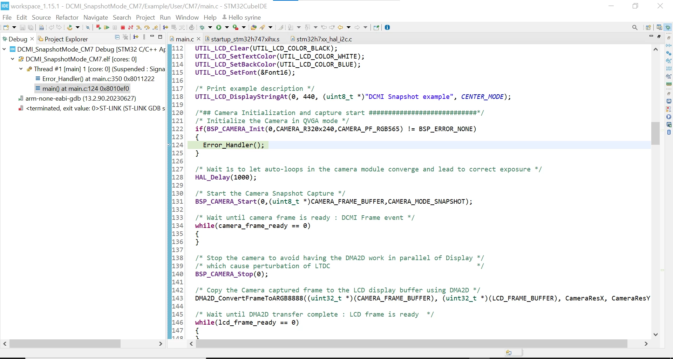The image size is (673, 359).
Task: Click the Step Return icon
Action: [155, 27]
